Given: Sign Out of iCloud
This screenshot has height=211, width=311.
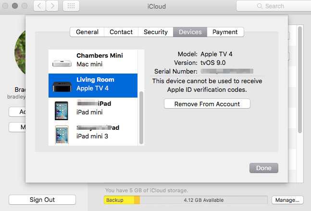Looking at the screenshot, I should [x=42, y=199].
